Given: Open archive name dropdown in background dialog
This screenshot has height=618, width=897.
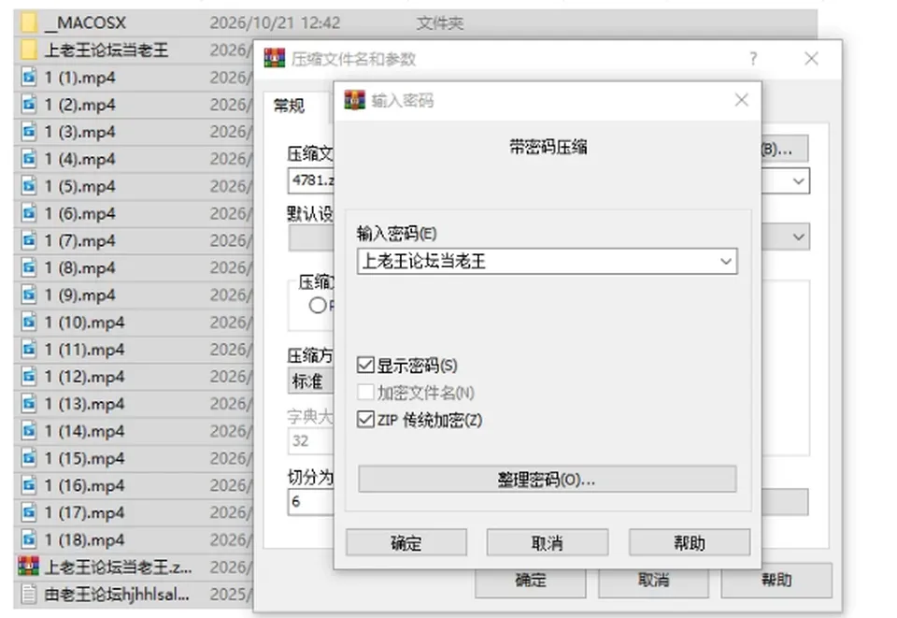Looking at the screenshot, I should 799,181.
